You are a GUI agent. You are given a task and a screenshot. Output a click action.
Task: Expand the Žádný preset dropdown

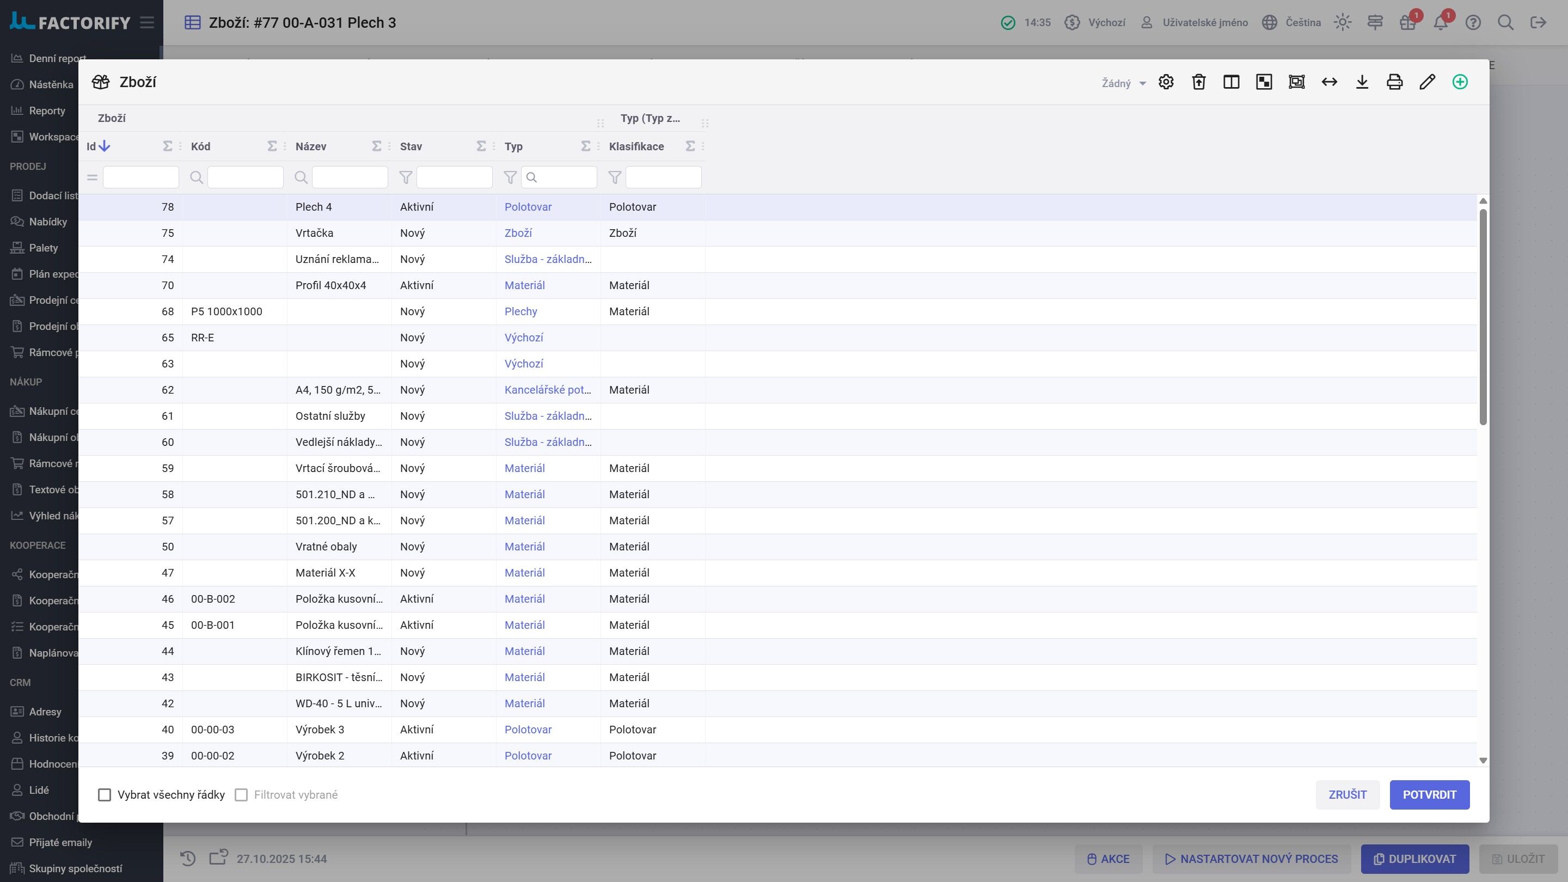(x=1124, y=83)
